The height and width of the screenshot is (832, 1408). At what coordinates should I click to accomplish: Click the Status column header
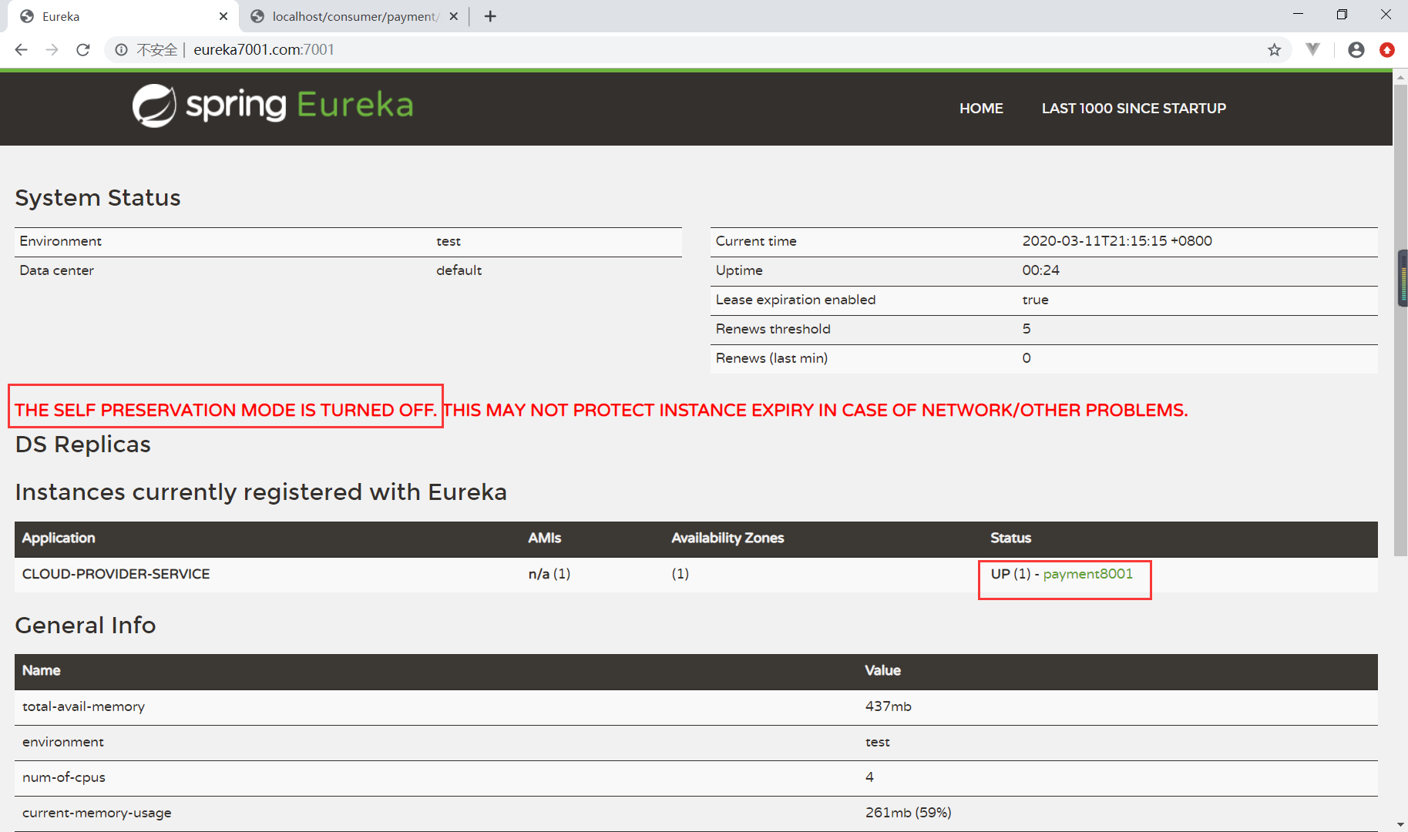pyautogui.click(x=1010, y=538)
